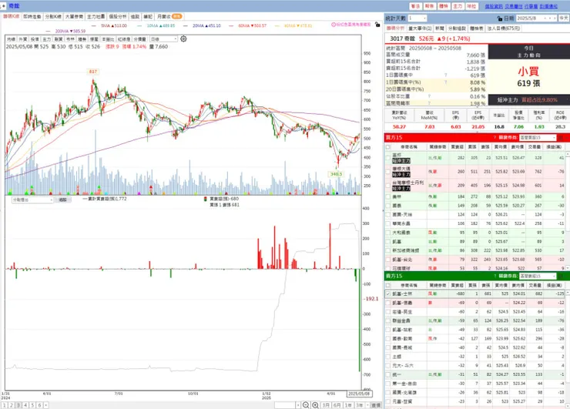Click the pink info circle icon above the chart
The image size is (570, 409).
tap(334, 25)
